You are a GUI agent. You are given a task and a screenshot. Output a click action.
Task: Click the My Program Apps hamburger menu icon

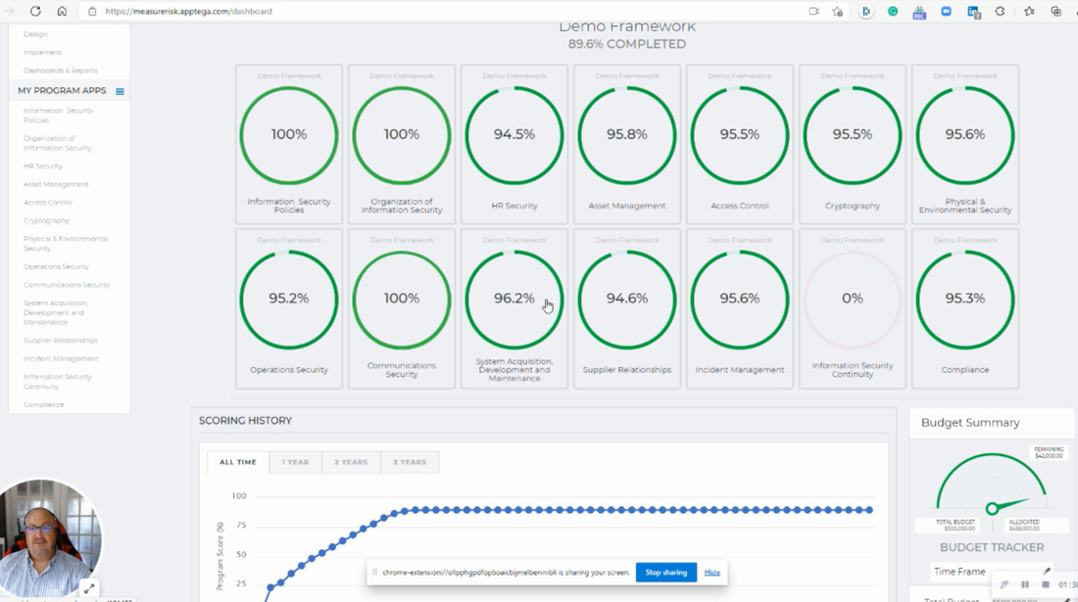(120, 91)
